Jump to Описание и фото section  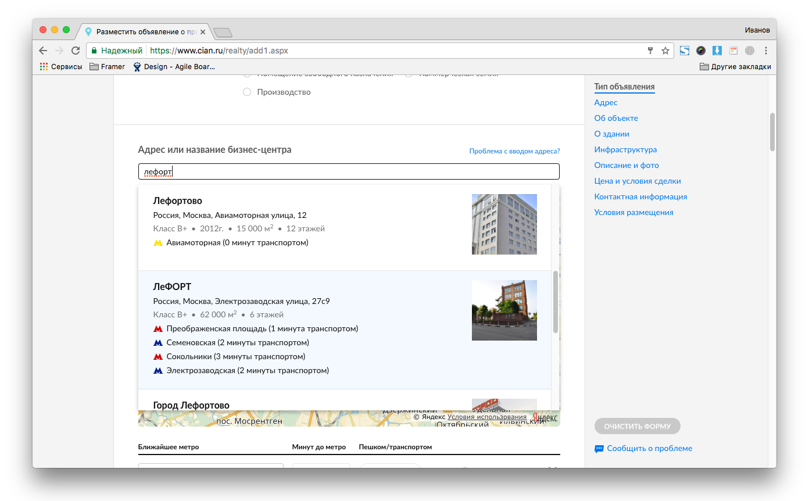coord(627,165)
